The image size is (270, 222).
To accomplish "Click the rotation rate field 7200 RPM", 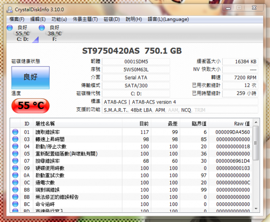I will 240,78.
